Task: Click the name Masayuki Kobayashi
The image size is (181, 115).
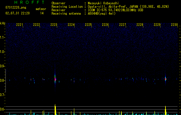Action: (x=103, y=3)
